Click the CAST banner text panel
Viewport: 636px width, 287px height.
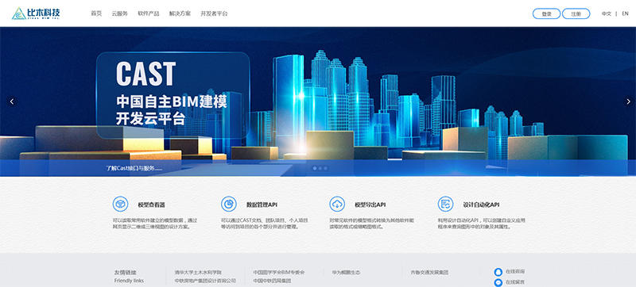[173, 95]
